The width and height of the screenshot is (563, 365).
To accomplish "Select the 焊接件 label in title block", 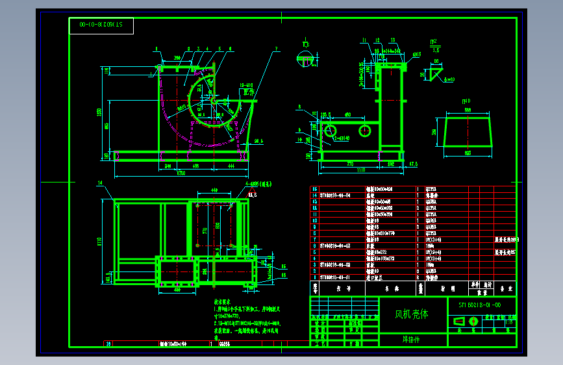I will pyautogui.click(x=411, y=340).
